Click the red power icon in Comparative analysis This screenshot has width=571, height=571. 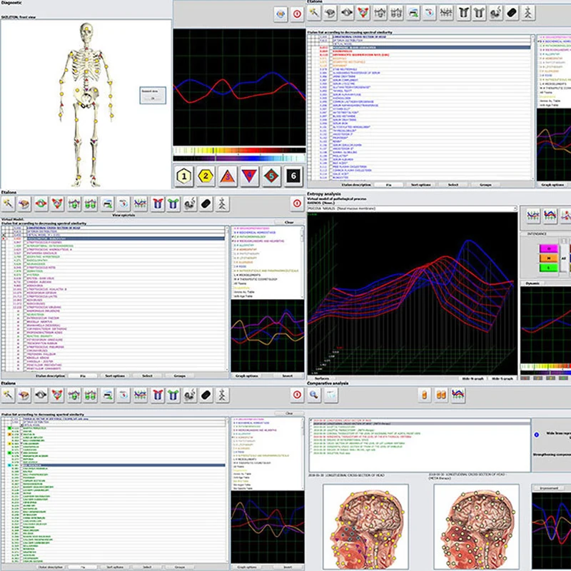(x=297, y=395)
